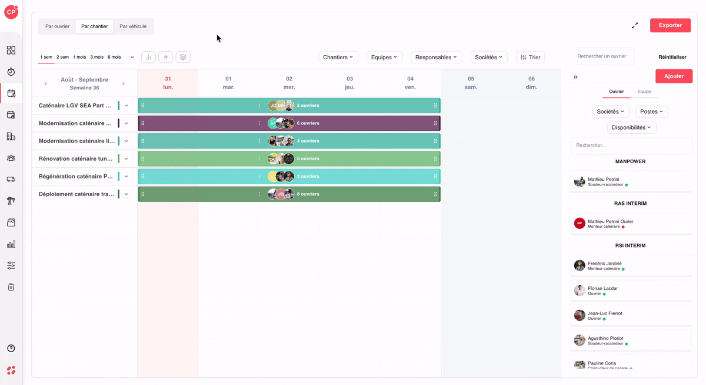
Task: Switch view to Par véhicule
Action: click(x=133, y=26)
